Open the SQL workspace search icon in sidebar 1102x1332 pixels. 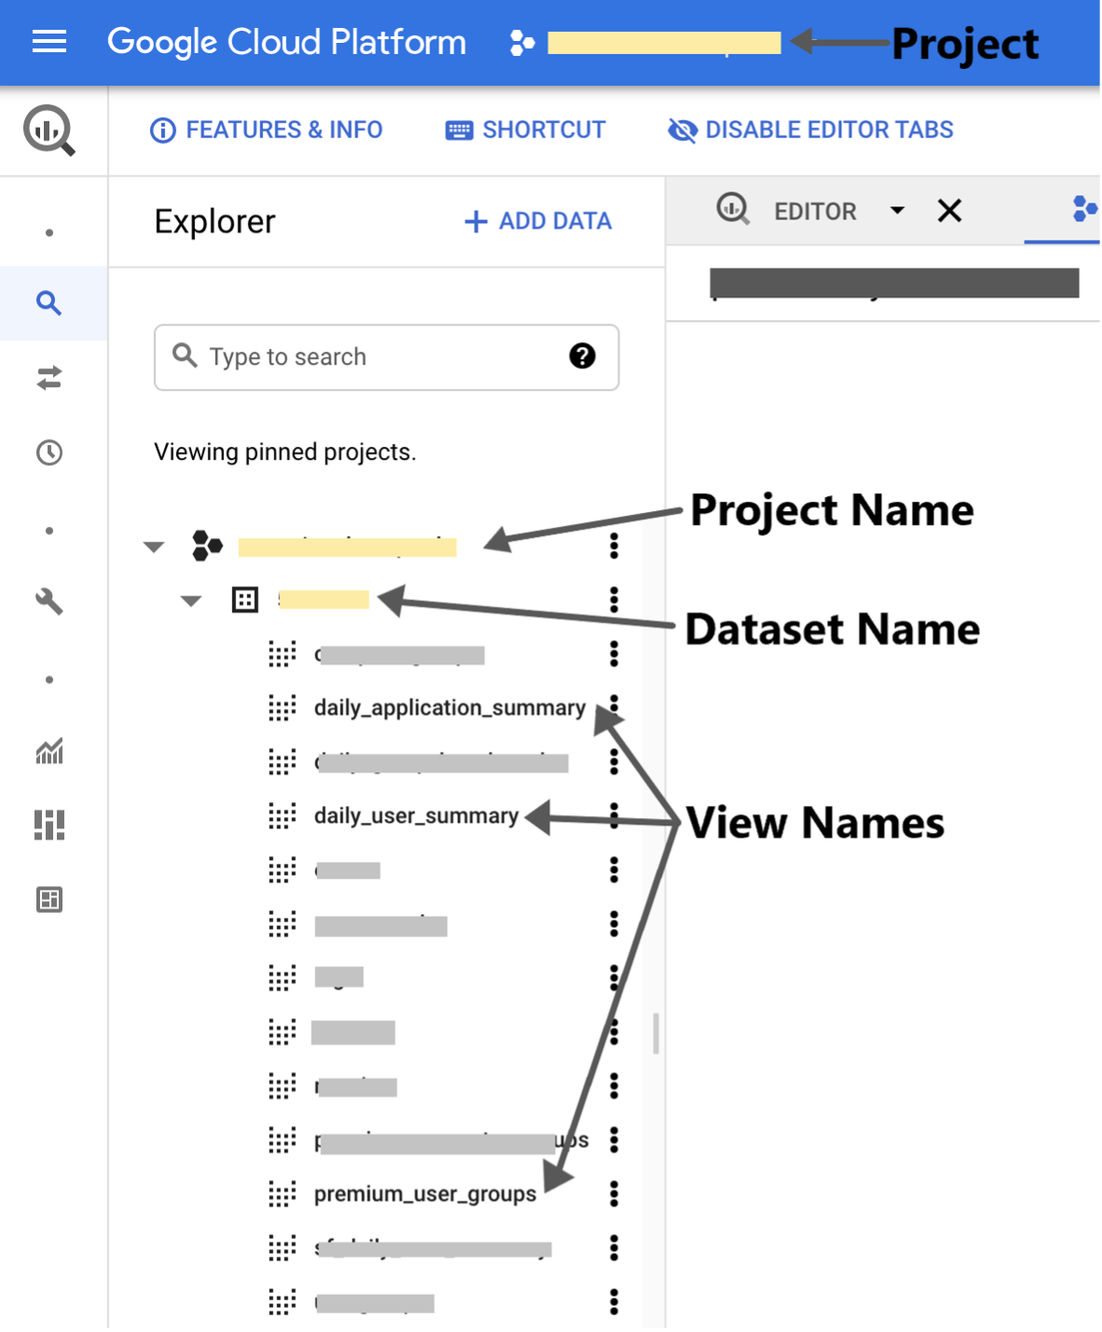pos(49,303)
